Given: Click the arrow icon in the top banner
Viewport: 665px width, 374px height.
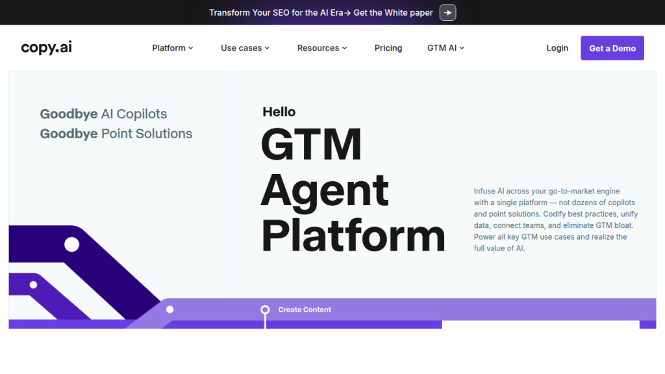Looking at the screenshot, I should tap(447, 12).
